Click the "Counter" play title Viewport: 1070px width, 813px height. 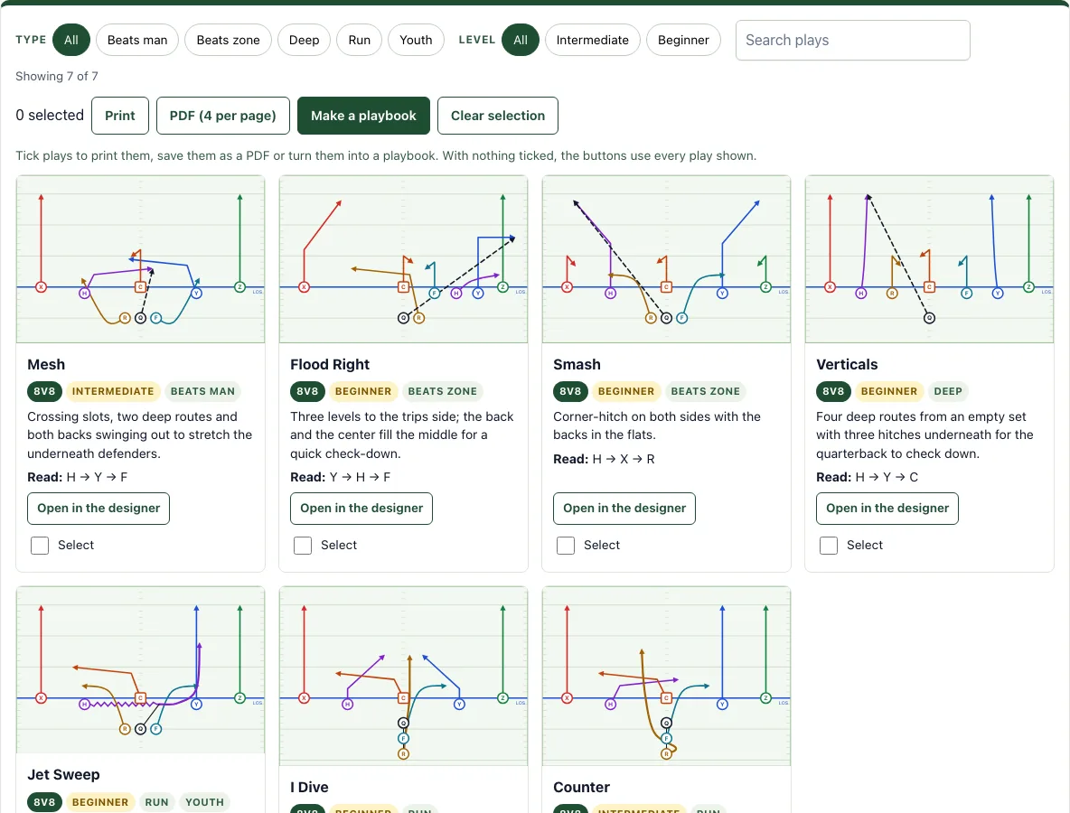coord(581,788)
